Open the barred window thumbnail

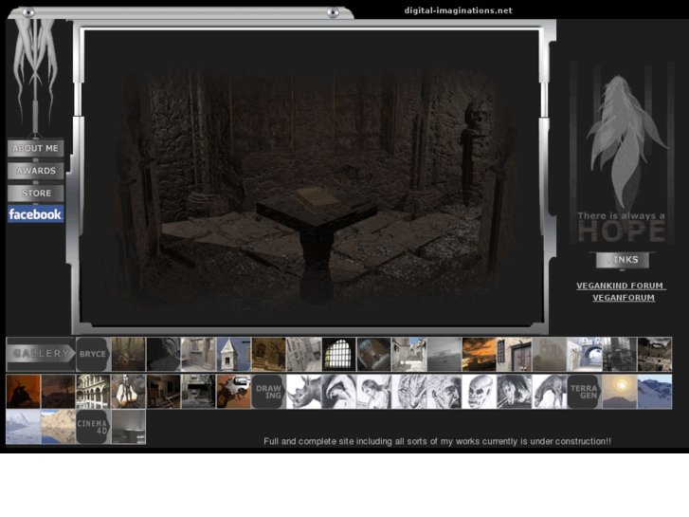pyautogui.click(x=338, y=354)
